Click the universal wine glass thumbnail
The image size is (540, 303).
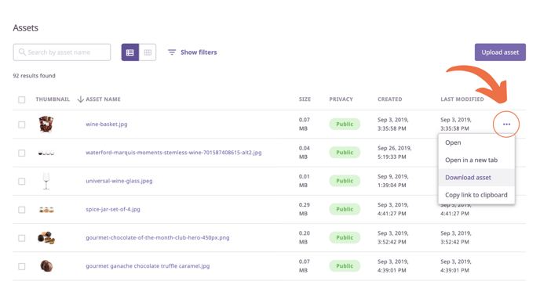(x=46, y=181)
